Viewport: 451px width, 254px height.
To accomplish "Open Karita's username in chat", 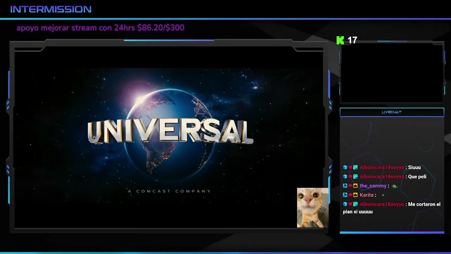I will coord(366,195).
